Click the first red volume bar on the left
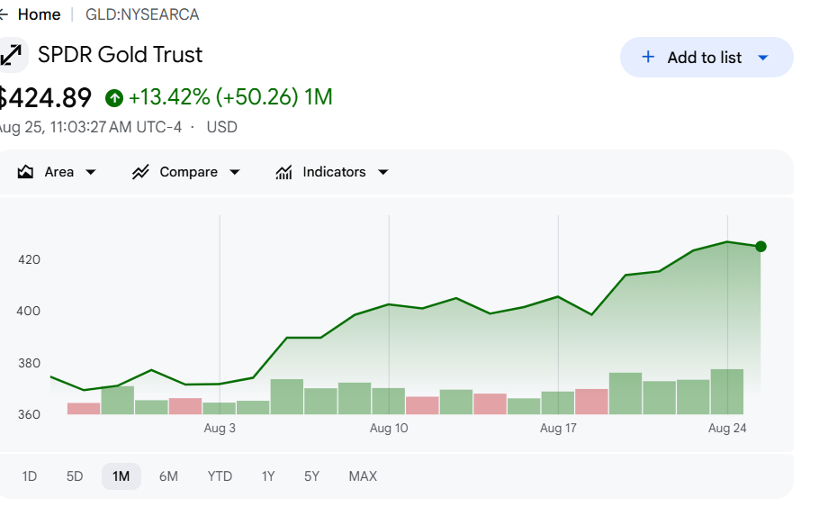Screen dimensions: 819x507 click(84, 409)
